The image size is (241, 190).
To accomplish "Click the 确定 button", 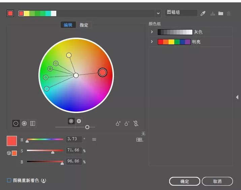I will pyautogui.click(x=184, y=181).
